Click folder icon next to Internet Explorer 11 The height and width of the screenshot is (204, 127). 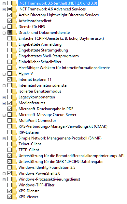coord(15,80)
